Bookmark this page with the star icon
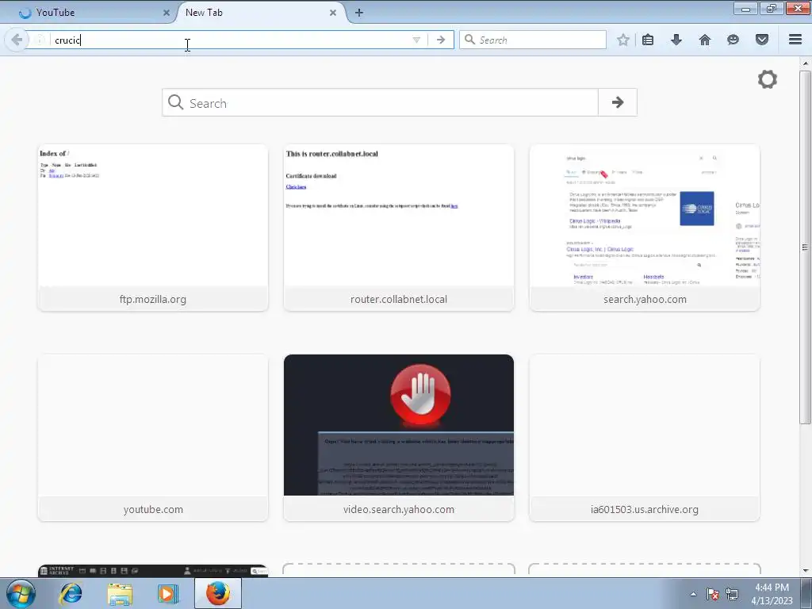Image resolution: width=812 pixels, height=609 pixels. click(x=623, y=40)
